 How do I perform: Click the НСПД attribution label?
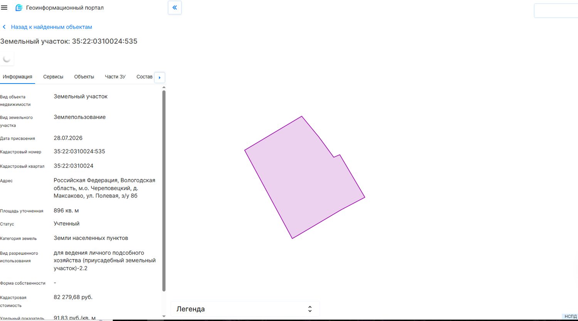(571, 316)
